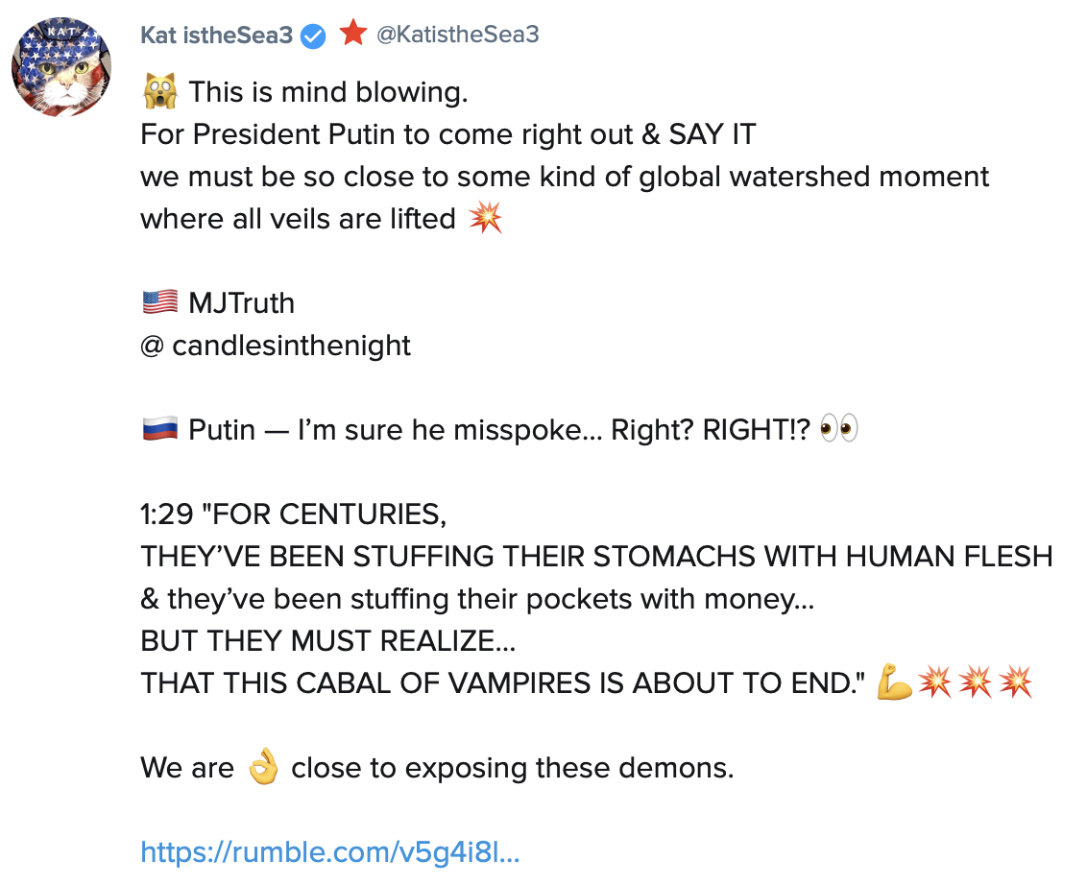
Task: Click the eyes emoji after RIGHT!?
Action: tap(838, 430)
